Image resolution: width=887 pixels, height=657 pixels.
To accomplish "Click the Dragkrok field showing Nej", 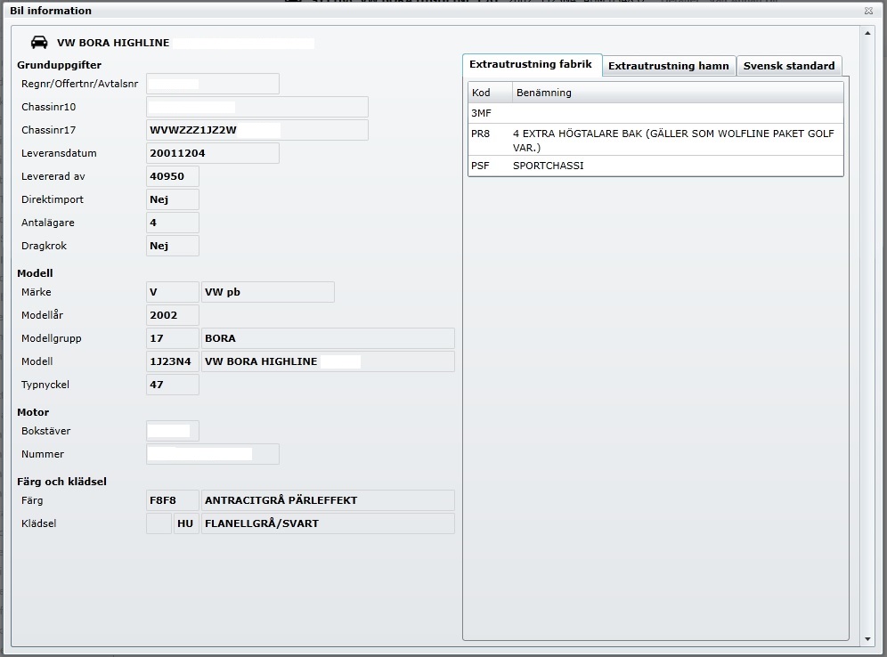I will [172, 246].
